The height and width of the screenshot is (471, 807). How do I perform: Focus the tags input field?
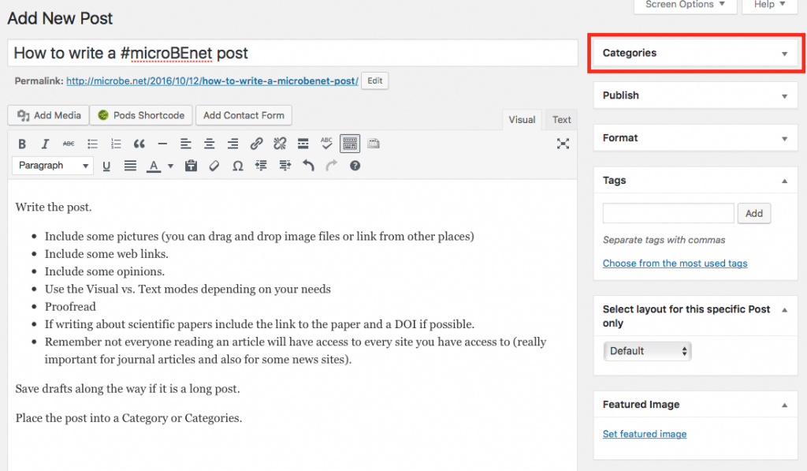(x=668, y=213)
